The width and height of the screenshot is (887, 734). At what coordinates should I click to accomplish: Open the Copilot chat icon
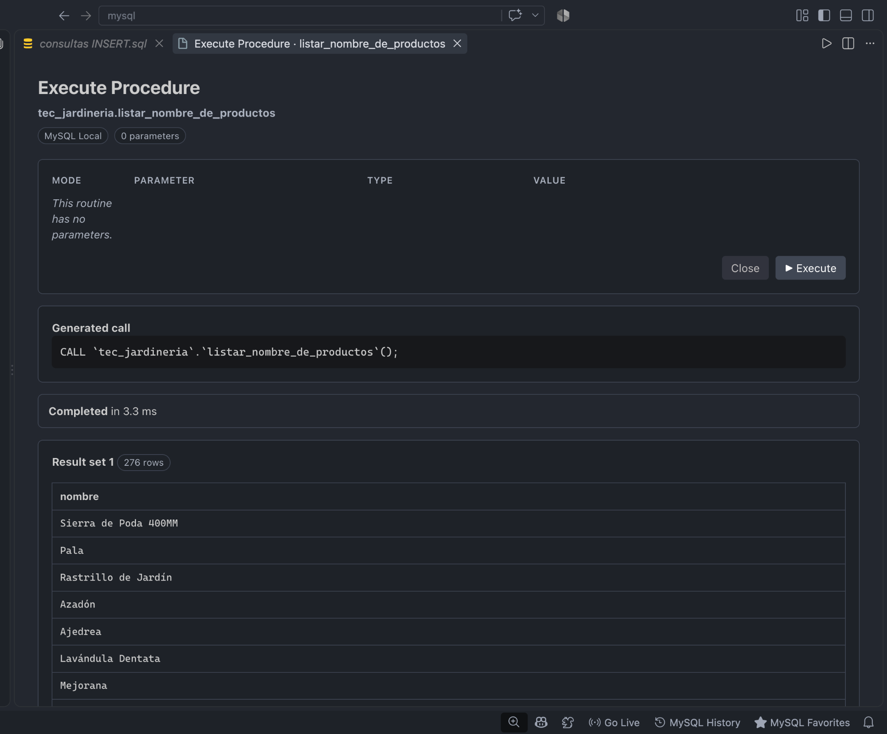pyautogui.click(x=515, y=16)
